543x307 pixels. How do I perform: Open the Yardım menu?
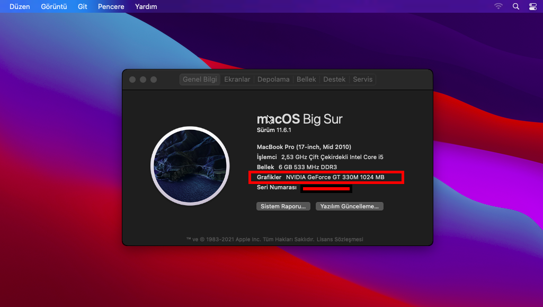coord(146,7)
